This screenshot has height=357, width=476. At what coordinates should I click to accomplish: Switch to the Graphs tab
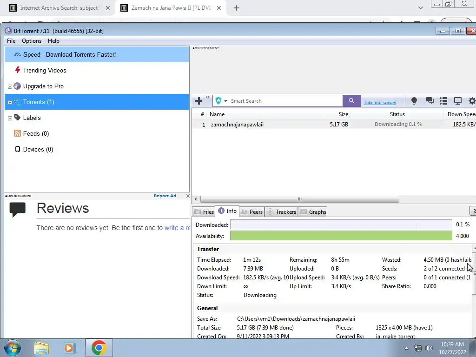tap(313, 212)
